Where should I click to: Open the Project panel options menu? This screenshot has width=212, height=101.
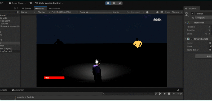coord(181,90)
